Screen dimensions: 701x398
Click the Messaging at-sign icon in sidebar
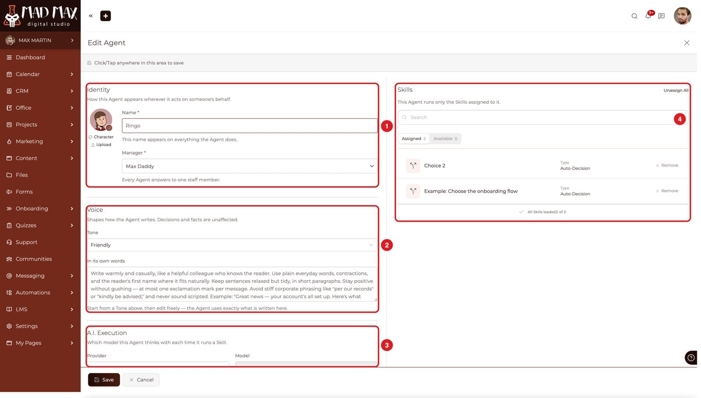pyautogui.click(x=9, y=276)
